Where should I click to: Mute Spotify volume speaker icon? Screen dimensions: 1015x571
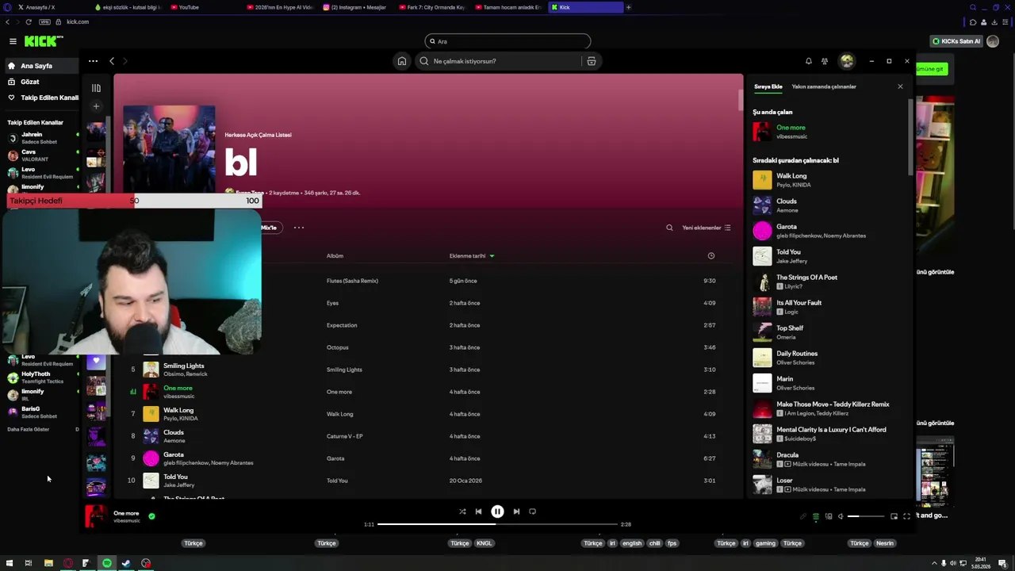click(x=841, y=516)
